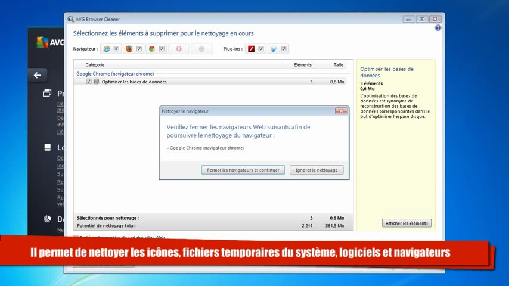
Task: Click the Google Chrome browser icon
Action: click(x=152, y=49)
